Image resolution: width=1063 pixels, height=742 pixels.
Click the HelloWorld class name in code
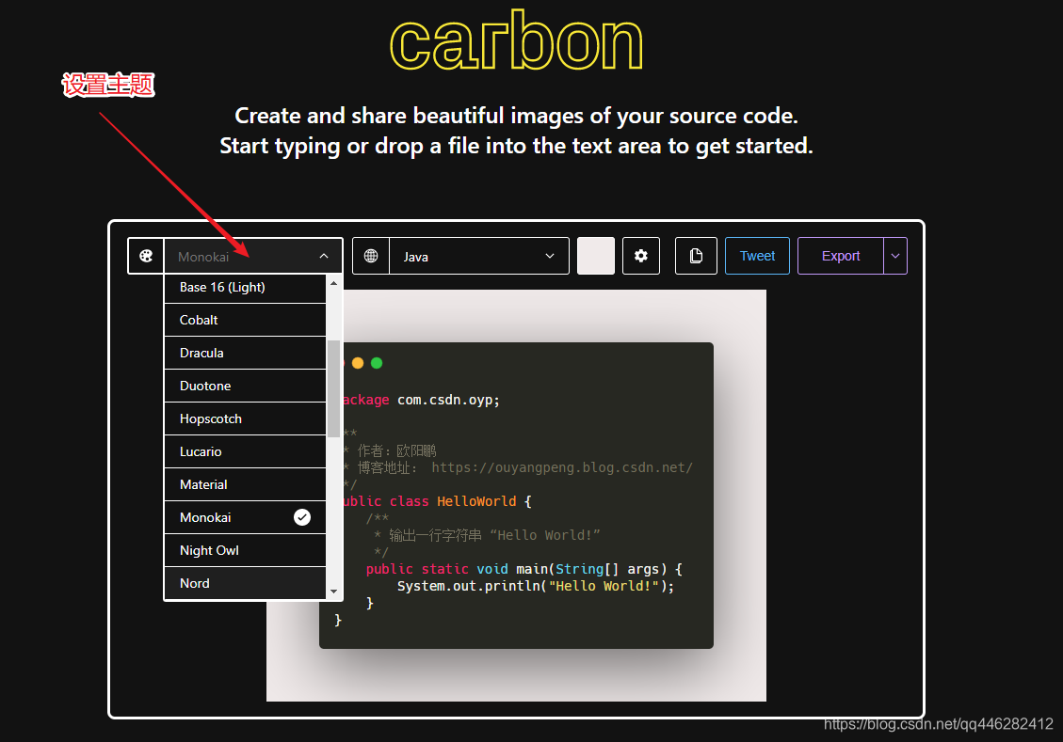476,501
